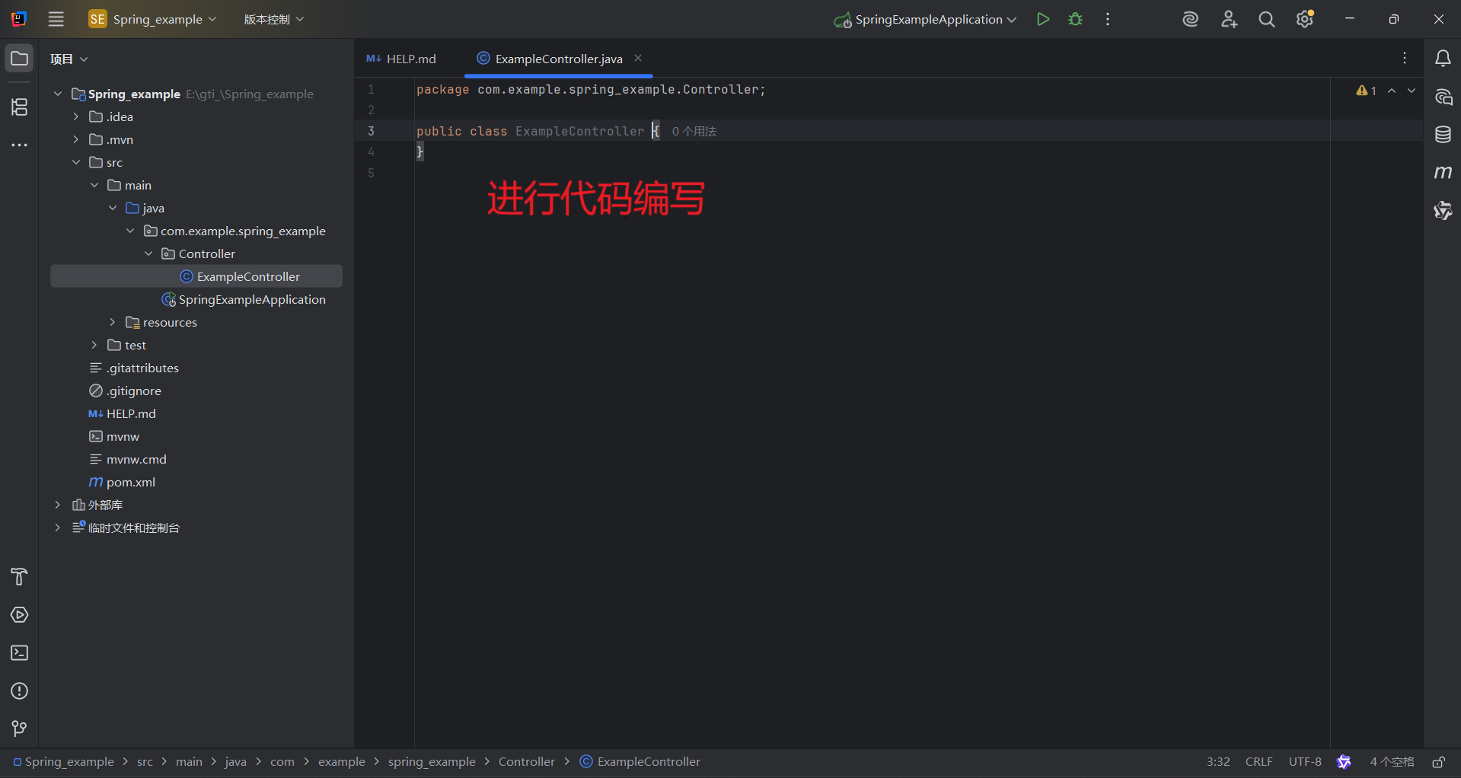The height and width of the screenshot is (778, 1461).
Task: Open the Services tool window
Action: coord(19,615)
